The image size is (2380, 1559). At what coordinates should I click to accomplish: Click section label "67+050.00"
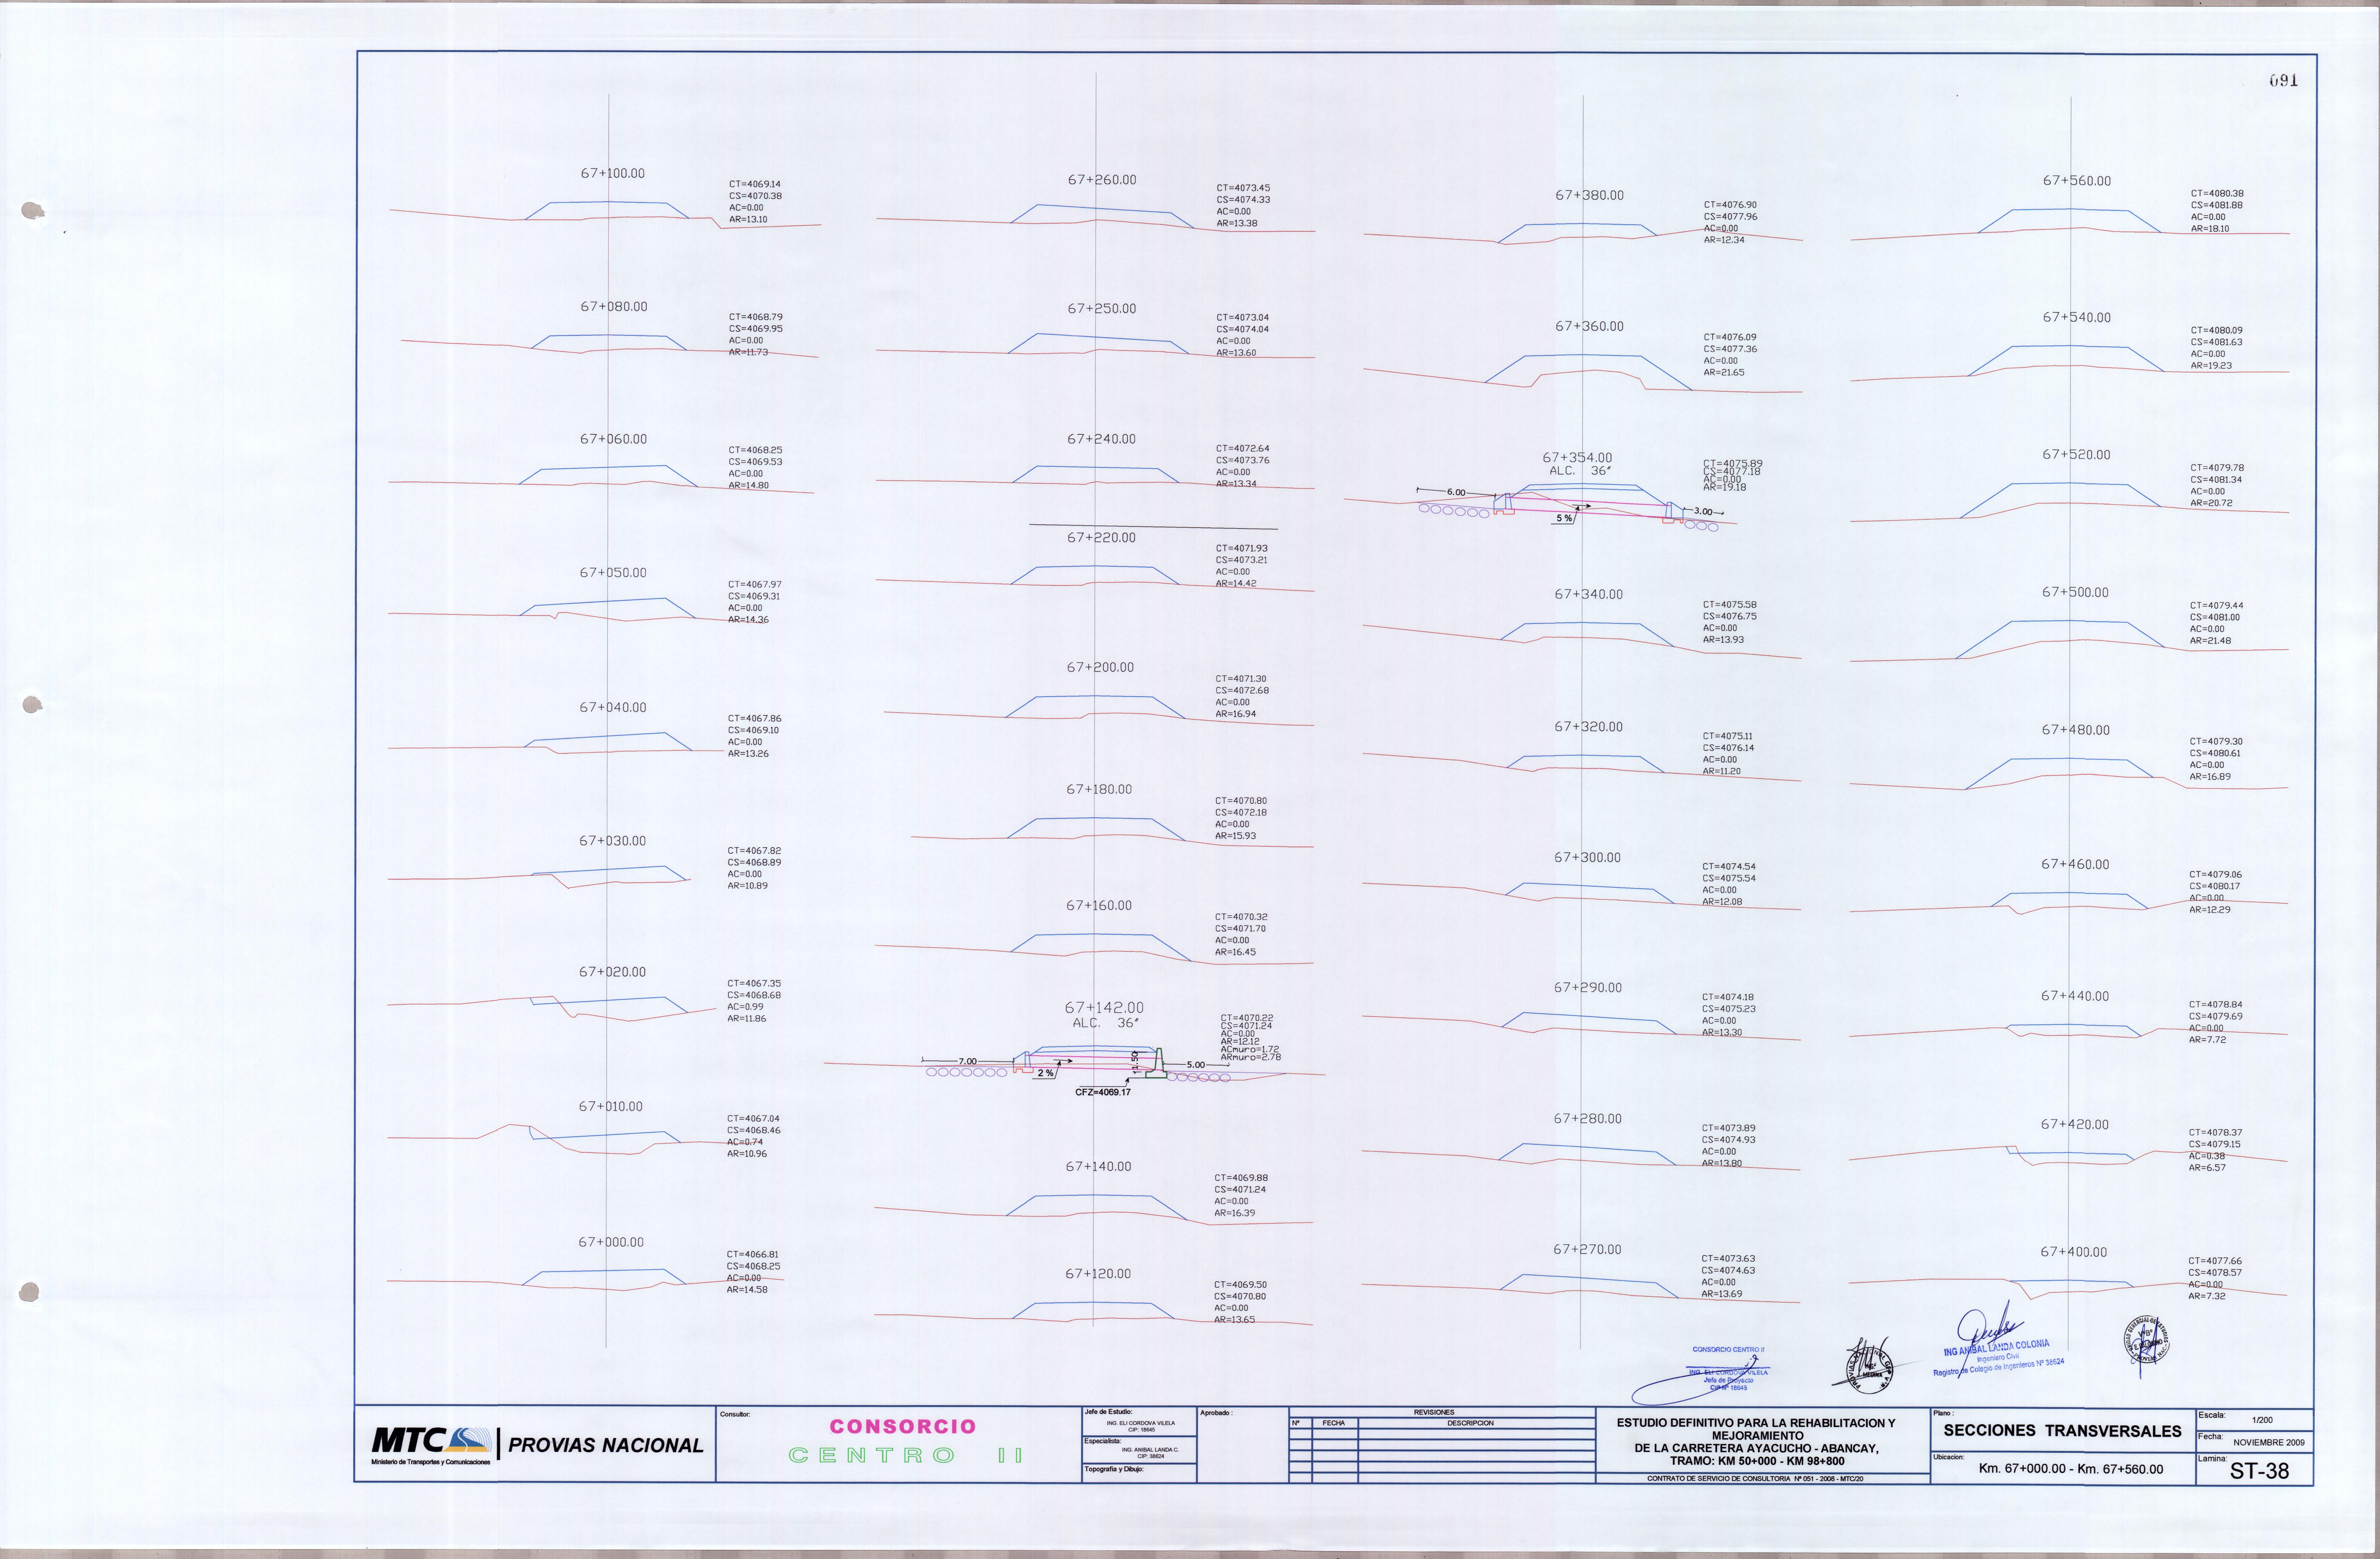pos(613,573)
